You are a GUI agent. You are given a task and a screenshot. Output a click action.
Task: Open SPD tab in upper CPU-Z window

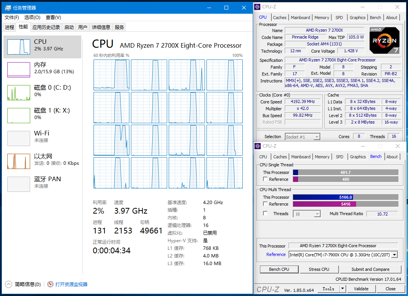point(339,18)
